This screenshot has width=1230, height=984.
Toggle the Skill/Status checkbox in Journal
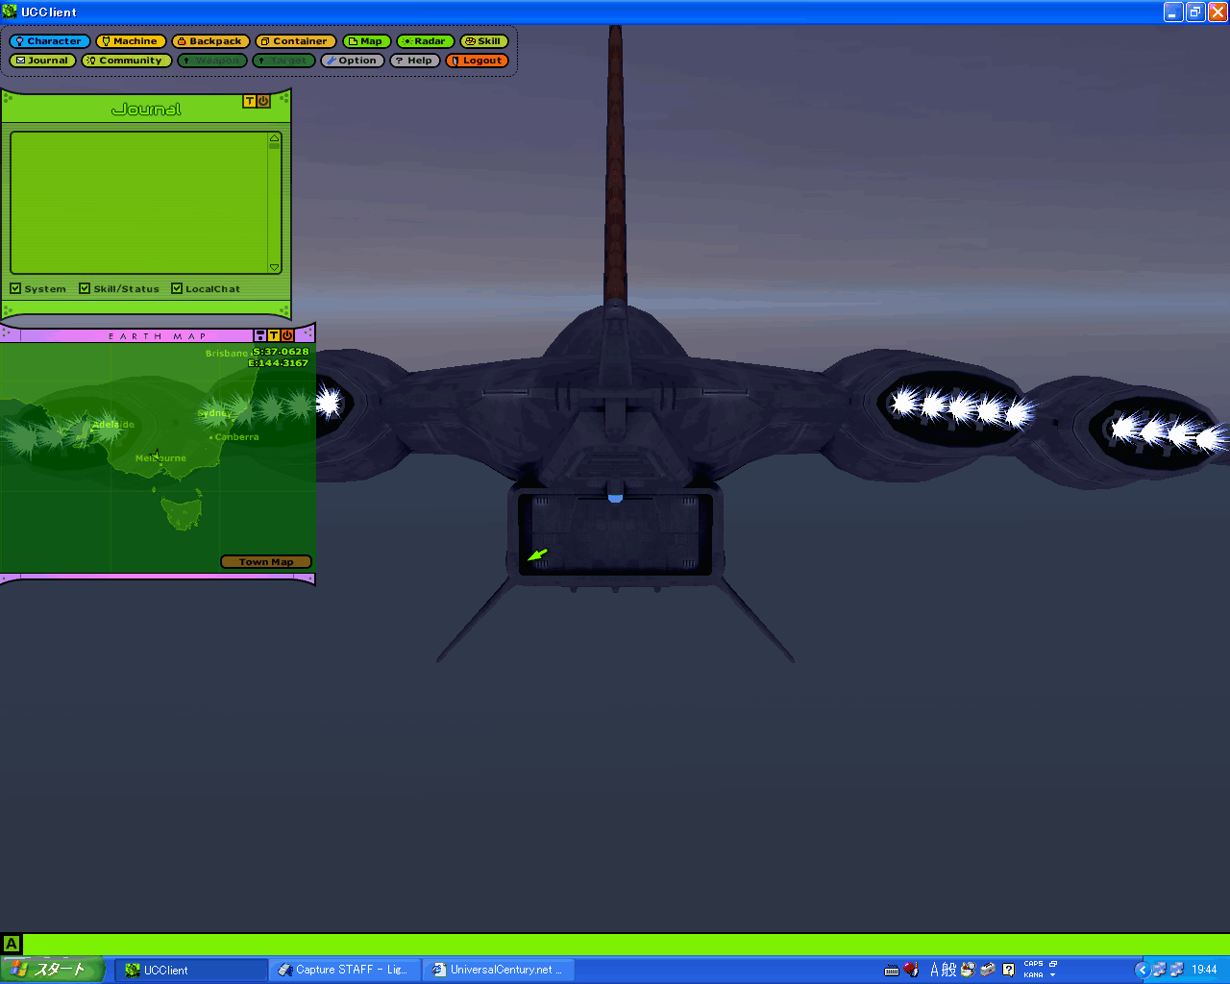point(85,288)
